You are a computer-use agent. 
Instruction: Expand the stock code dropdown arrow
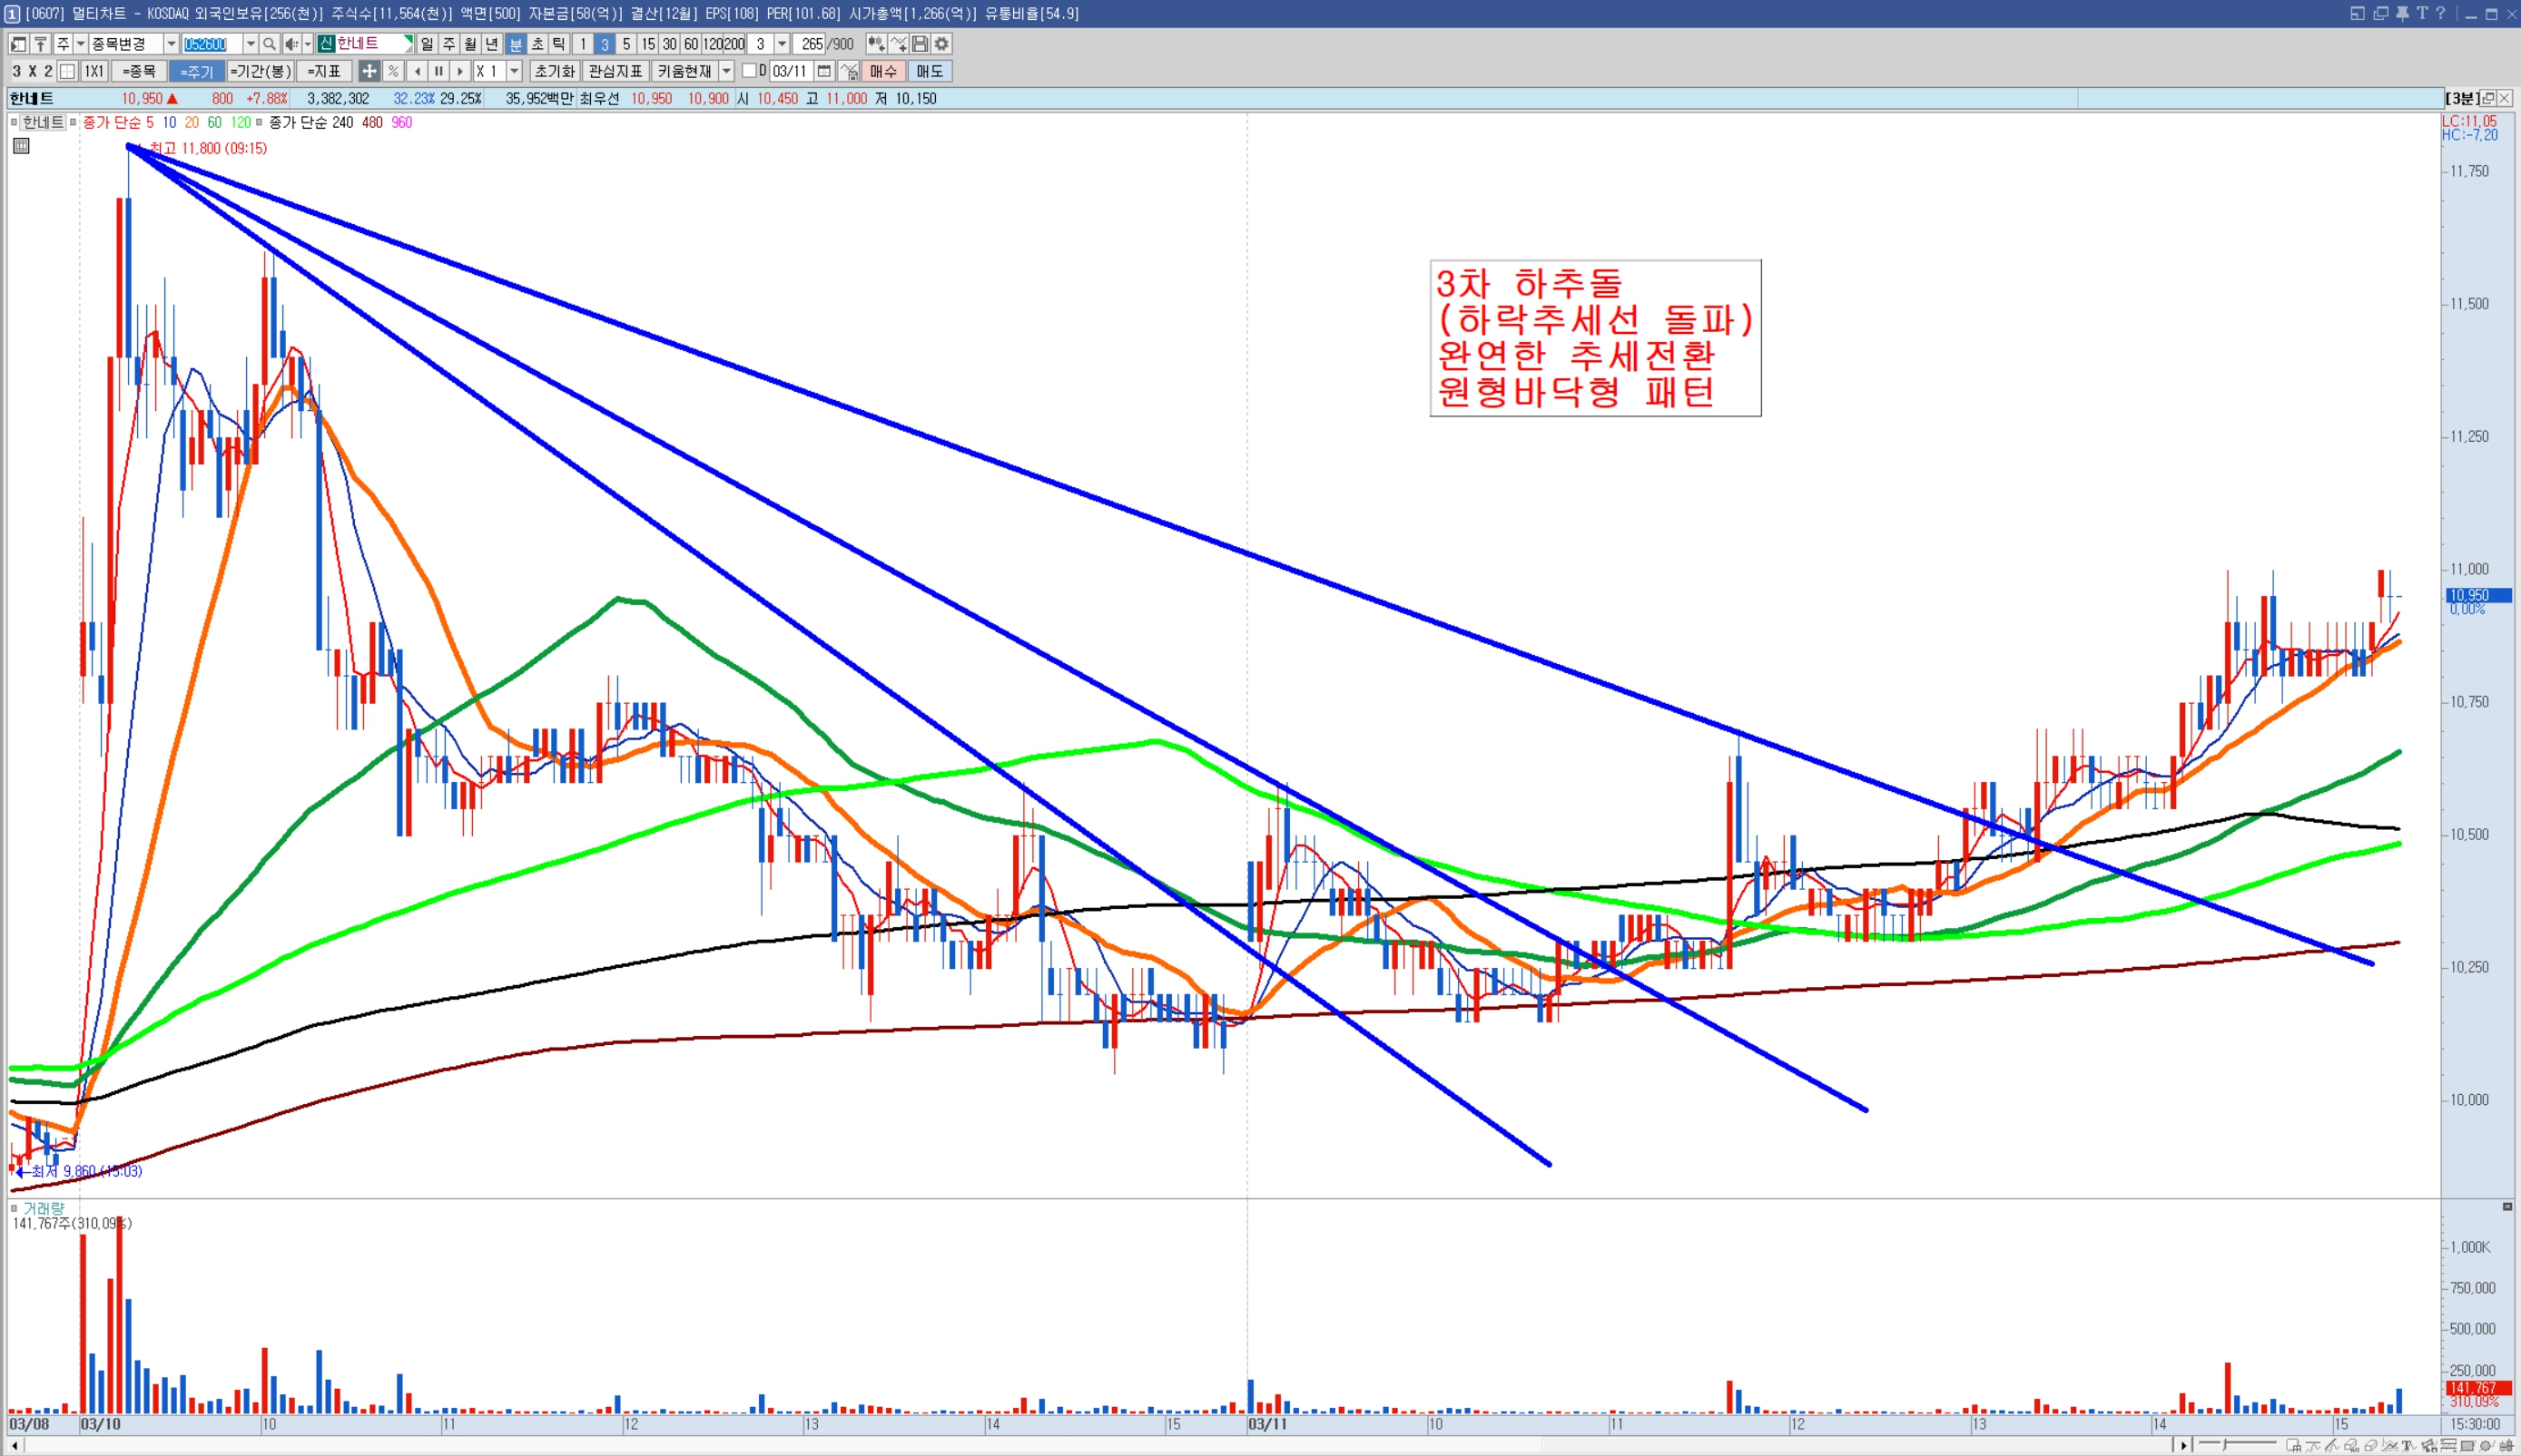[251, 44]
